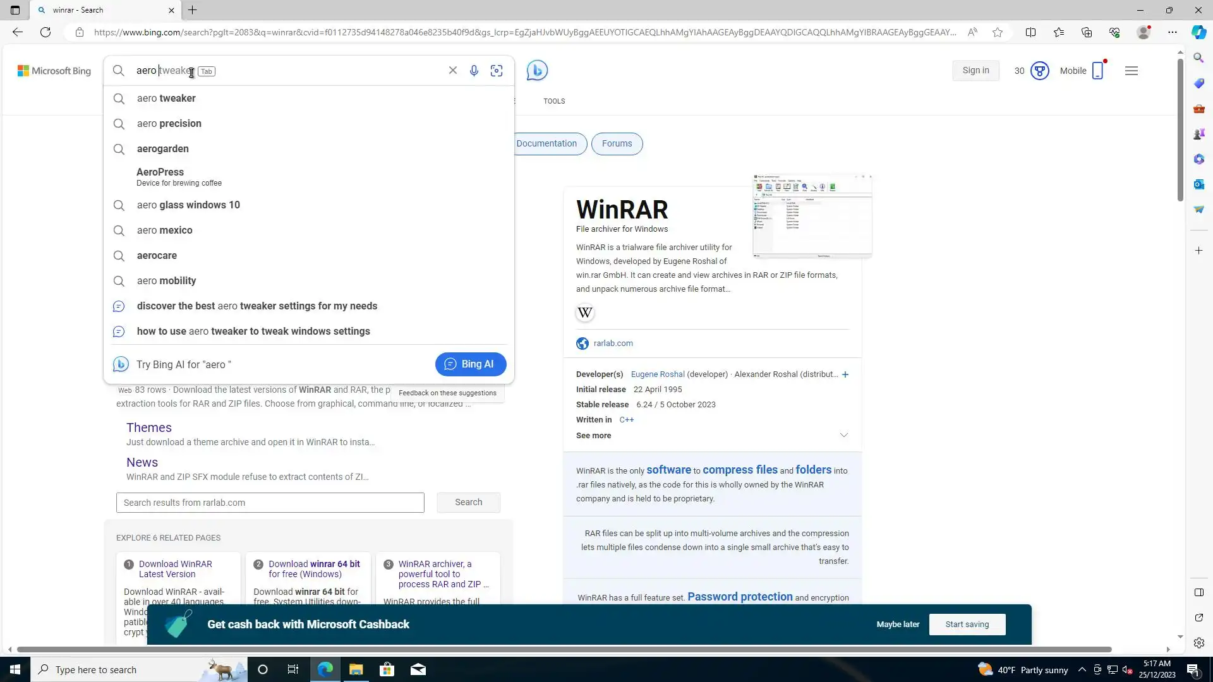The width and height of the screenshot is (1213, 682).
Task: Open Outlook icon in Edge sidebar
Action: pyautogui.click(x=1198, y=184)
